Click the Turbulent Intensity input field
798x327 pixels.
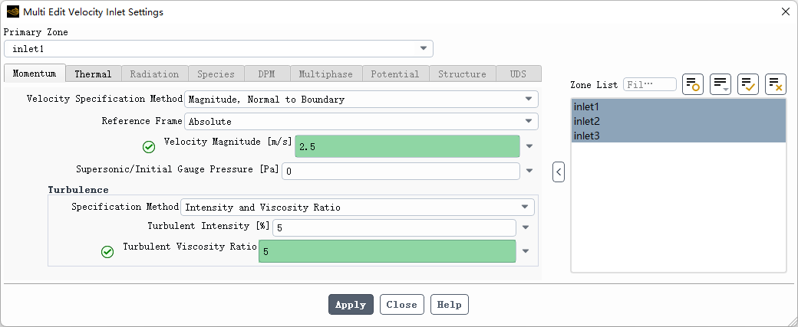pos(394,228)
